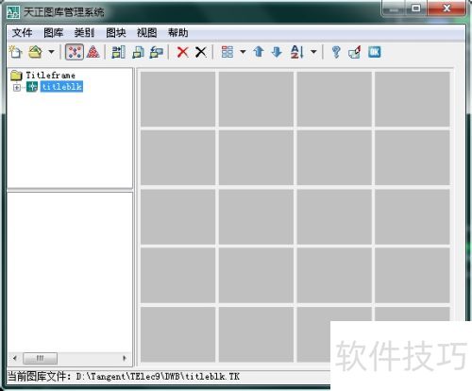Maximize the 天正图库管理系统 window
472x391 pixels.
point(415,8)
